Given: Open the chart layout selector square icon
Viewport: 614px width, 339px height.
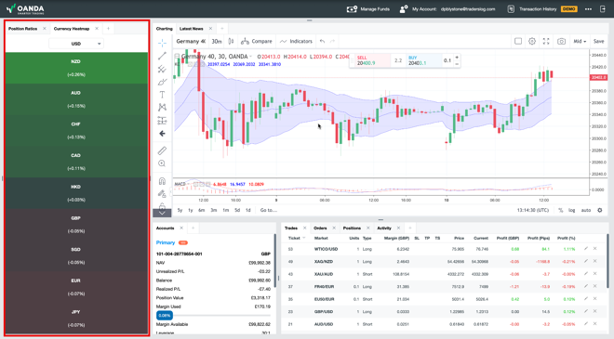Looking at the screenshot, I should point(518,41).
